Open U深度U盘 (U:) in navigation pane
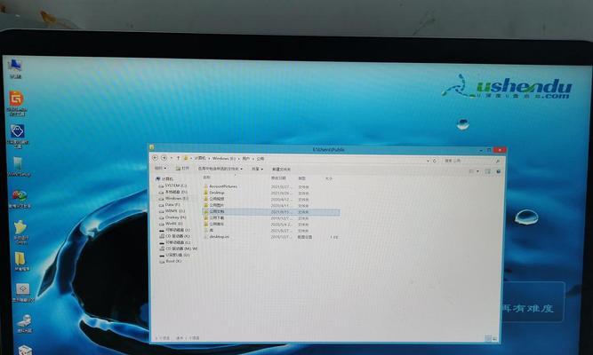Screen dimensions: 593x355 point(174,255)
